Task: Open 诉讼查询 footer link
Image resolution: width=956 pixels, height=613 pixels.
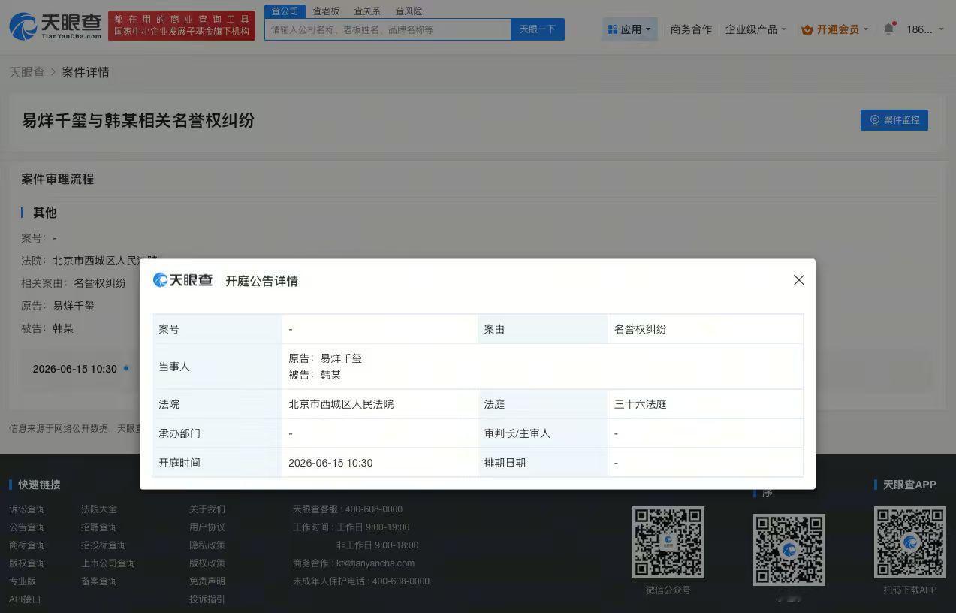Action: click(27, 509)
